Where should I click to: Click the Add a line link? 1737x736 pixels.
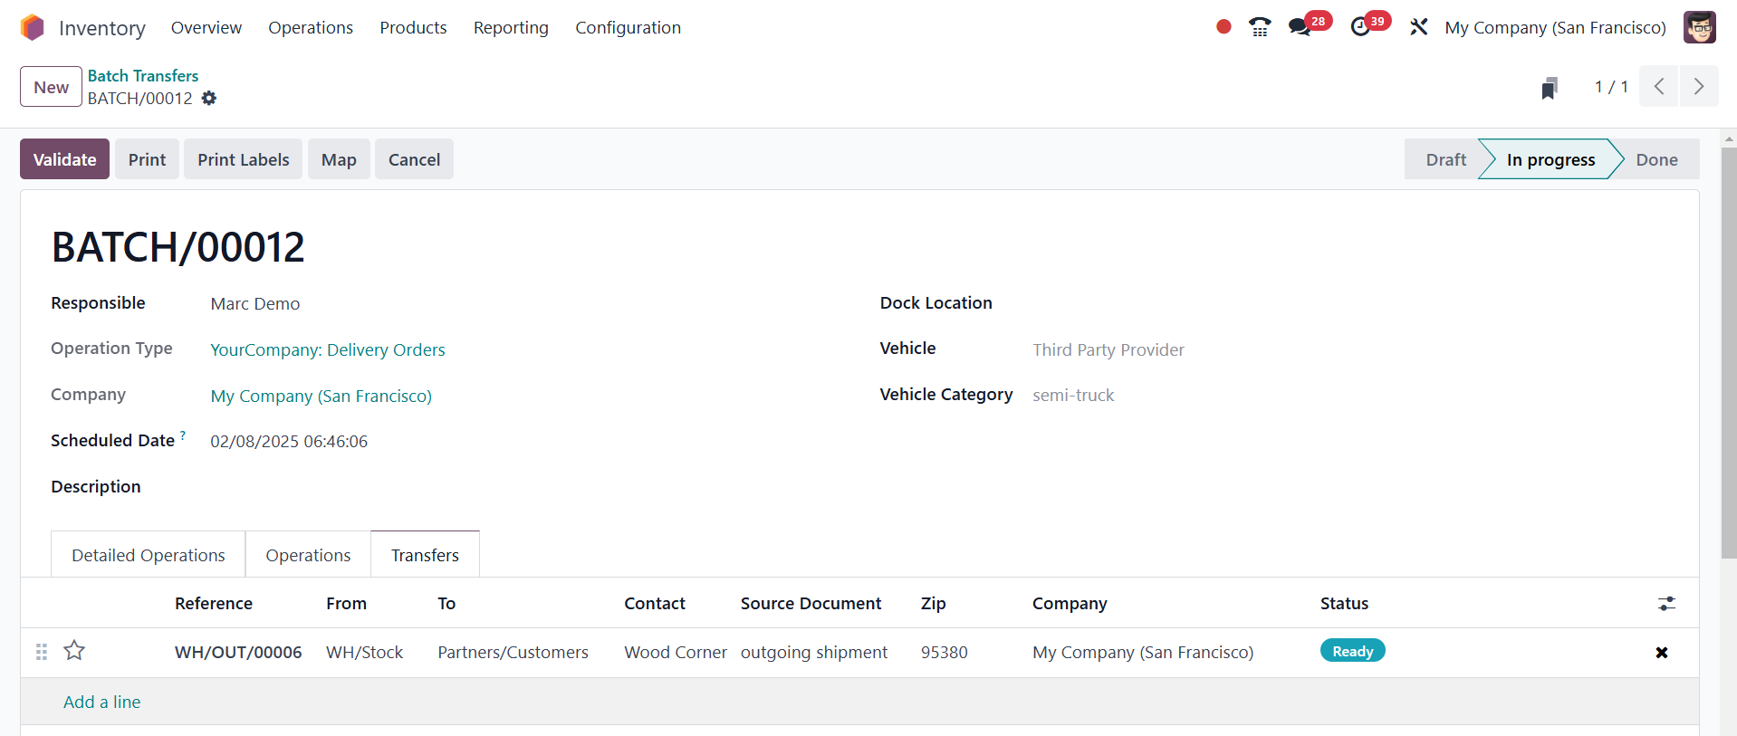coord(101,702)
